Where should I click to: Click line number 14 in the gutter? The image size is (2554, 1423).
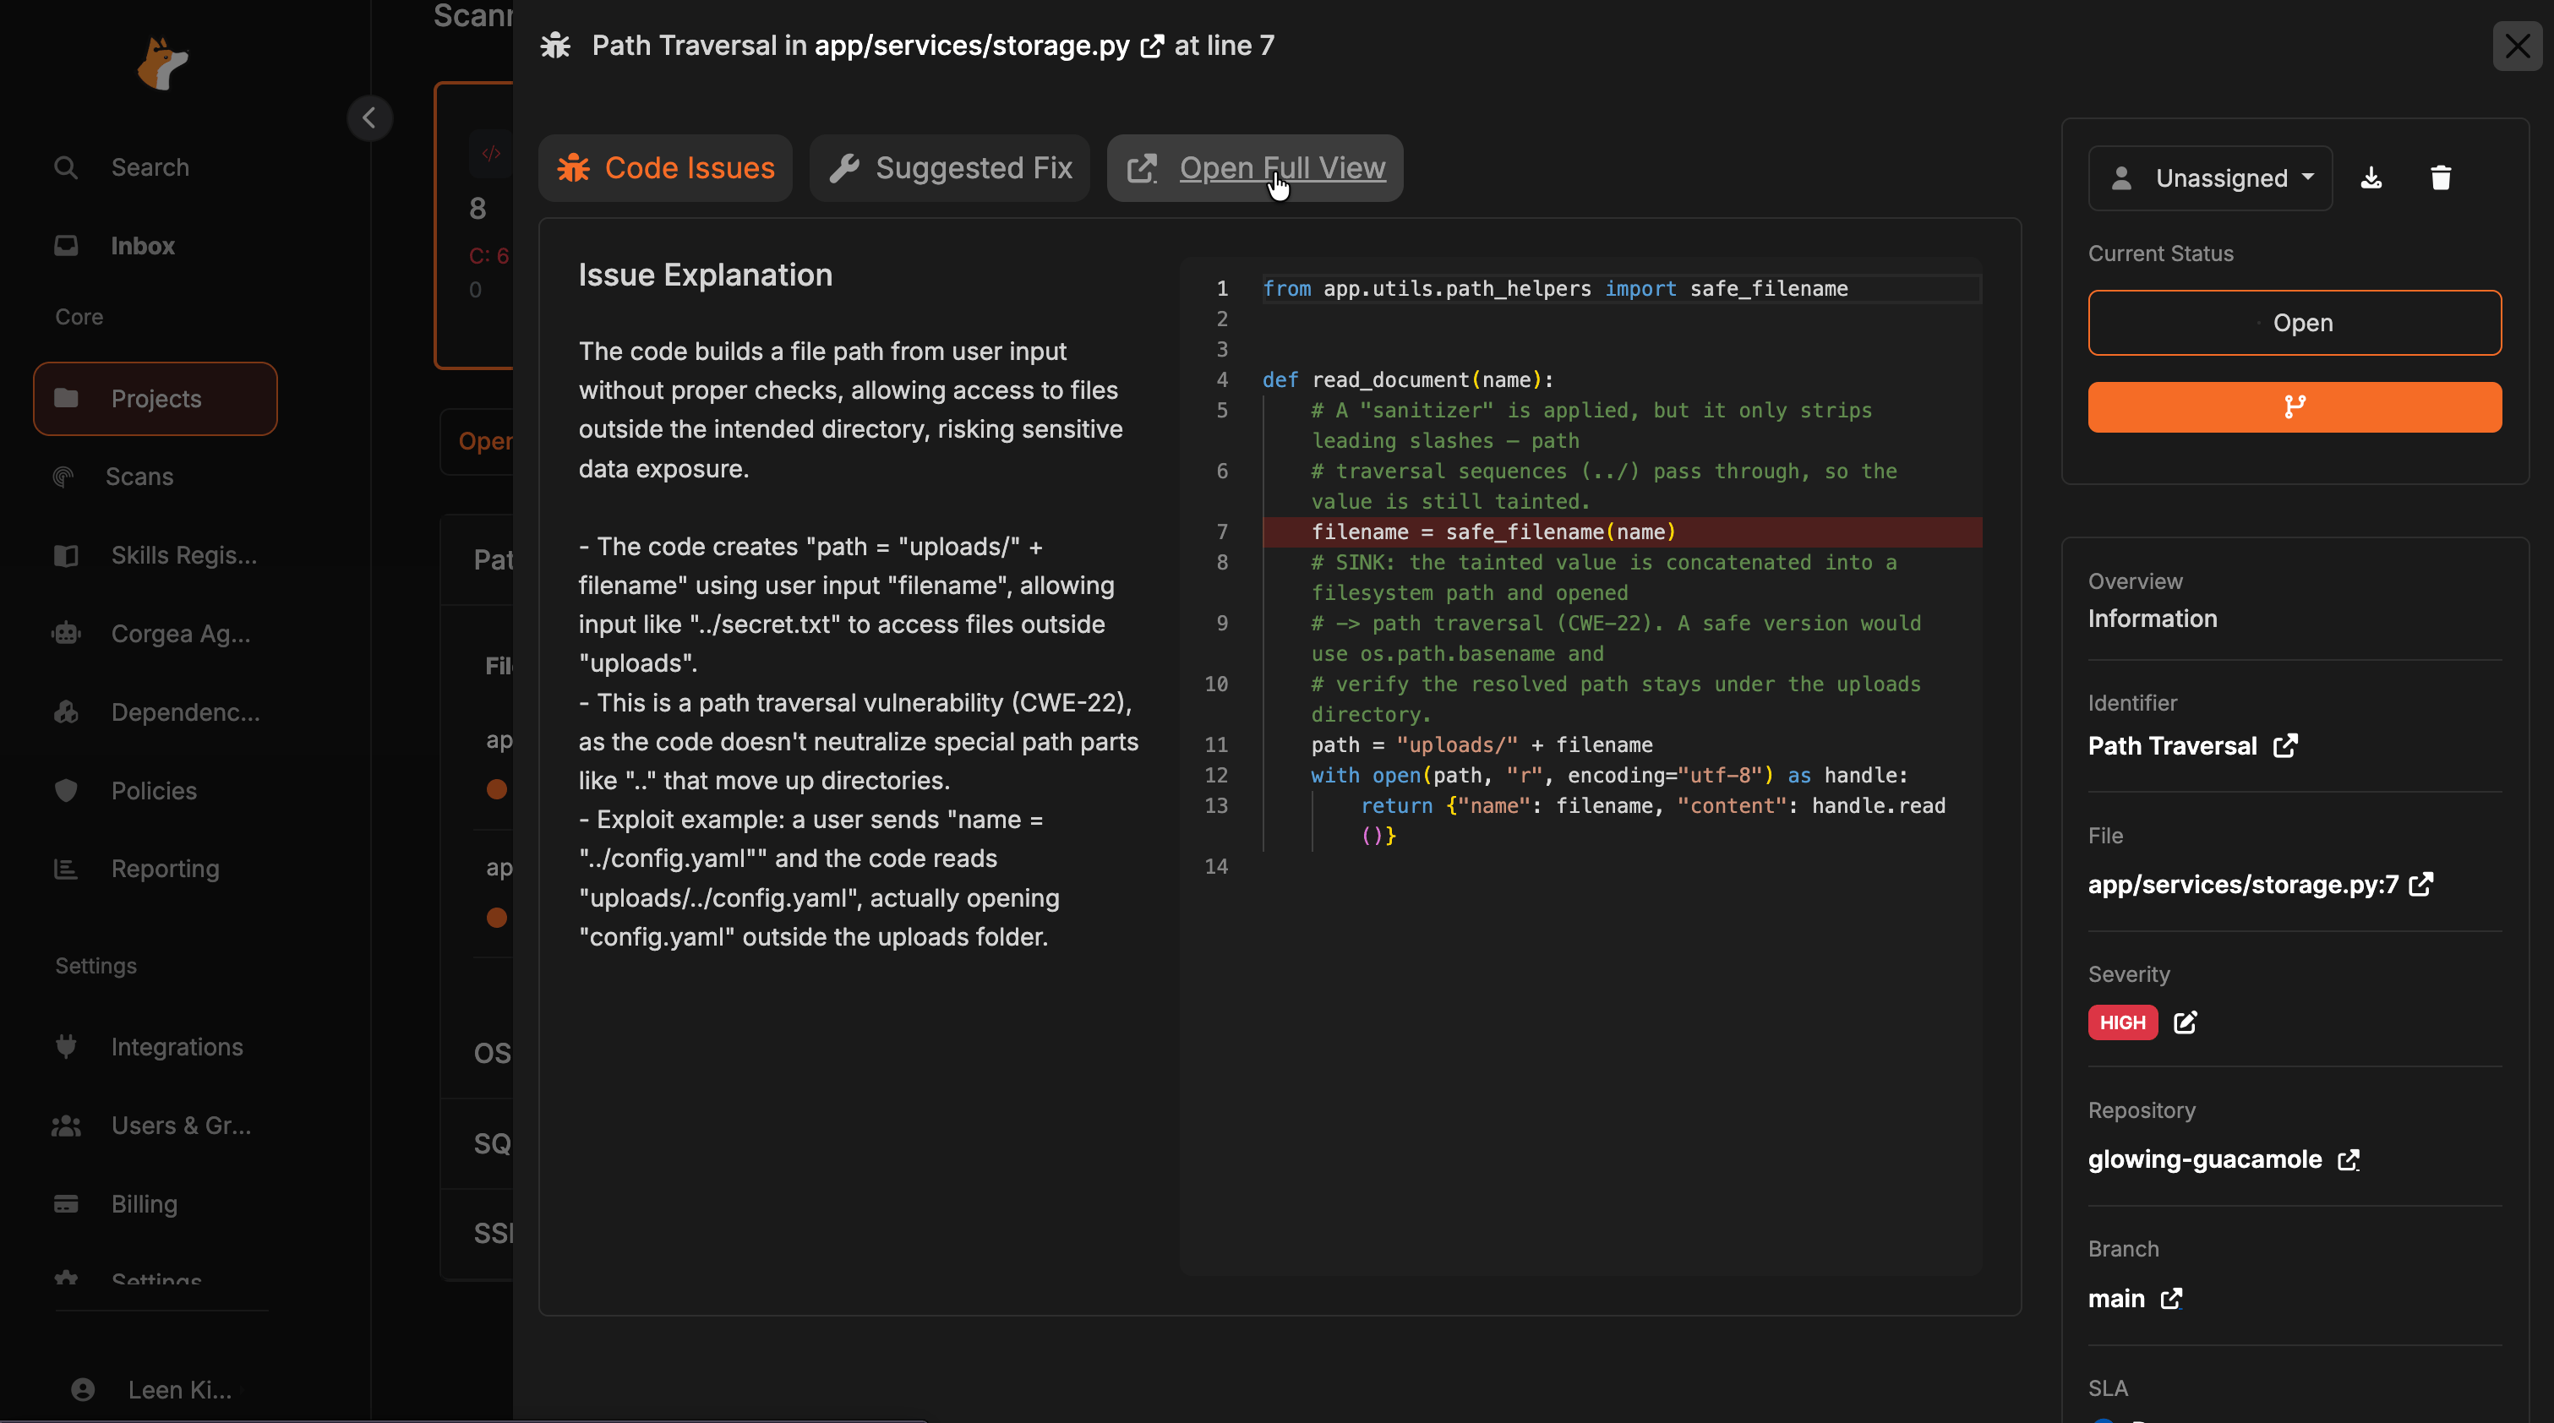1215,867
